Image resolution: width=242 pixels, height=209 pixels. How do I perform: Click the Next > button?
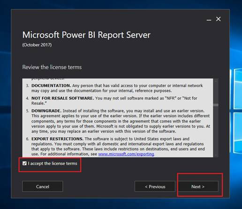(x=198, y=186)
